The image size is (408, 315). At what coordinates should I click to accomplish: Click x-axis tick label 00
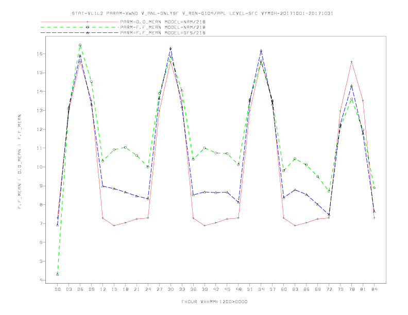coord(58,289)
